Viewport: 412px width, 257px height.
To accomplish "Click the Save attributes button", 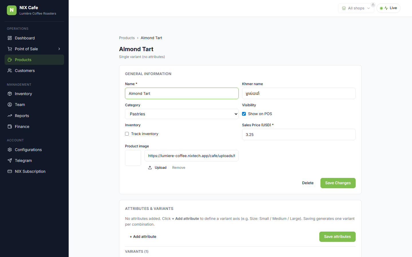I will [337, 237].
